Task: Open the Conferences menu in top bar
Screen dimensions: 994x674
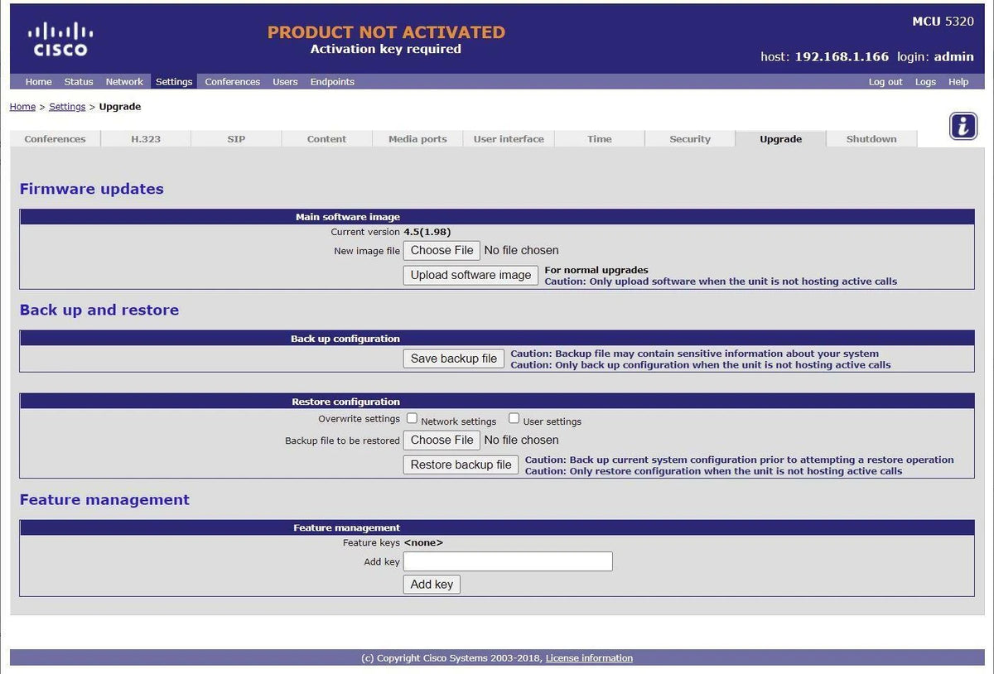Action: click(x=233, y=82)
